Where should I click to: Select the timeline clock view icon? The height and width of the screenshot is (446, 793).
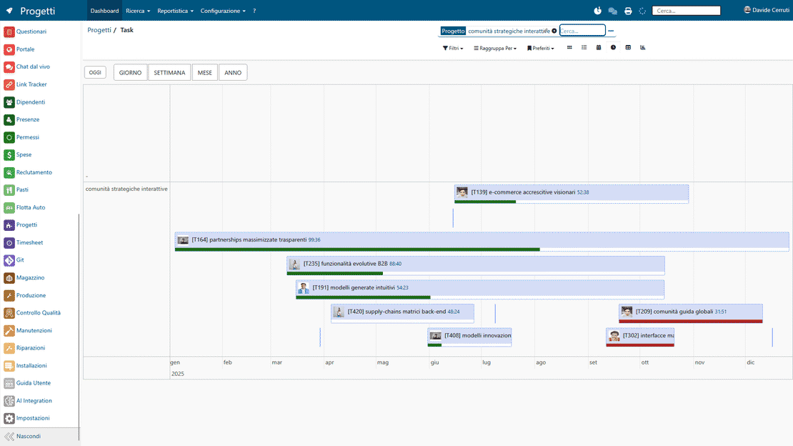pos(614,48)
